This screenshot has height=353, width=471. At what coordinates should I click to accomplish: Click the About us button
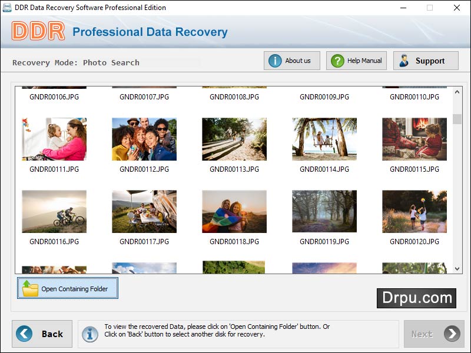coord(291,61)
